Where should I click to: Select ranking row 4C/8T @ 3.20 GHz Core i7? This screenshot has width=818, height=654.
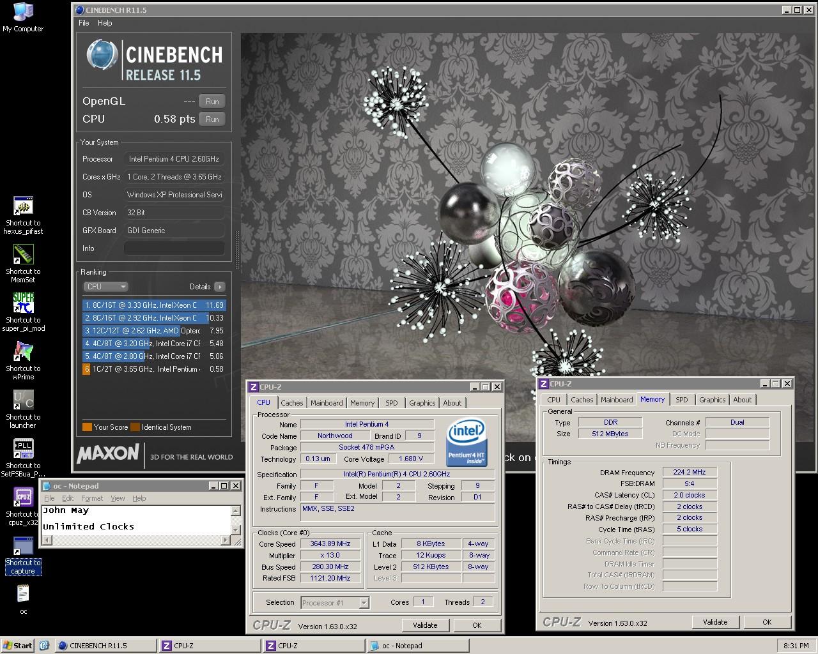(x=154, y=344)
